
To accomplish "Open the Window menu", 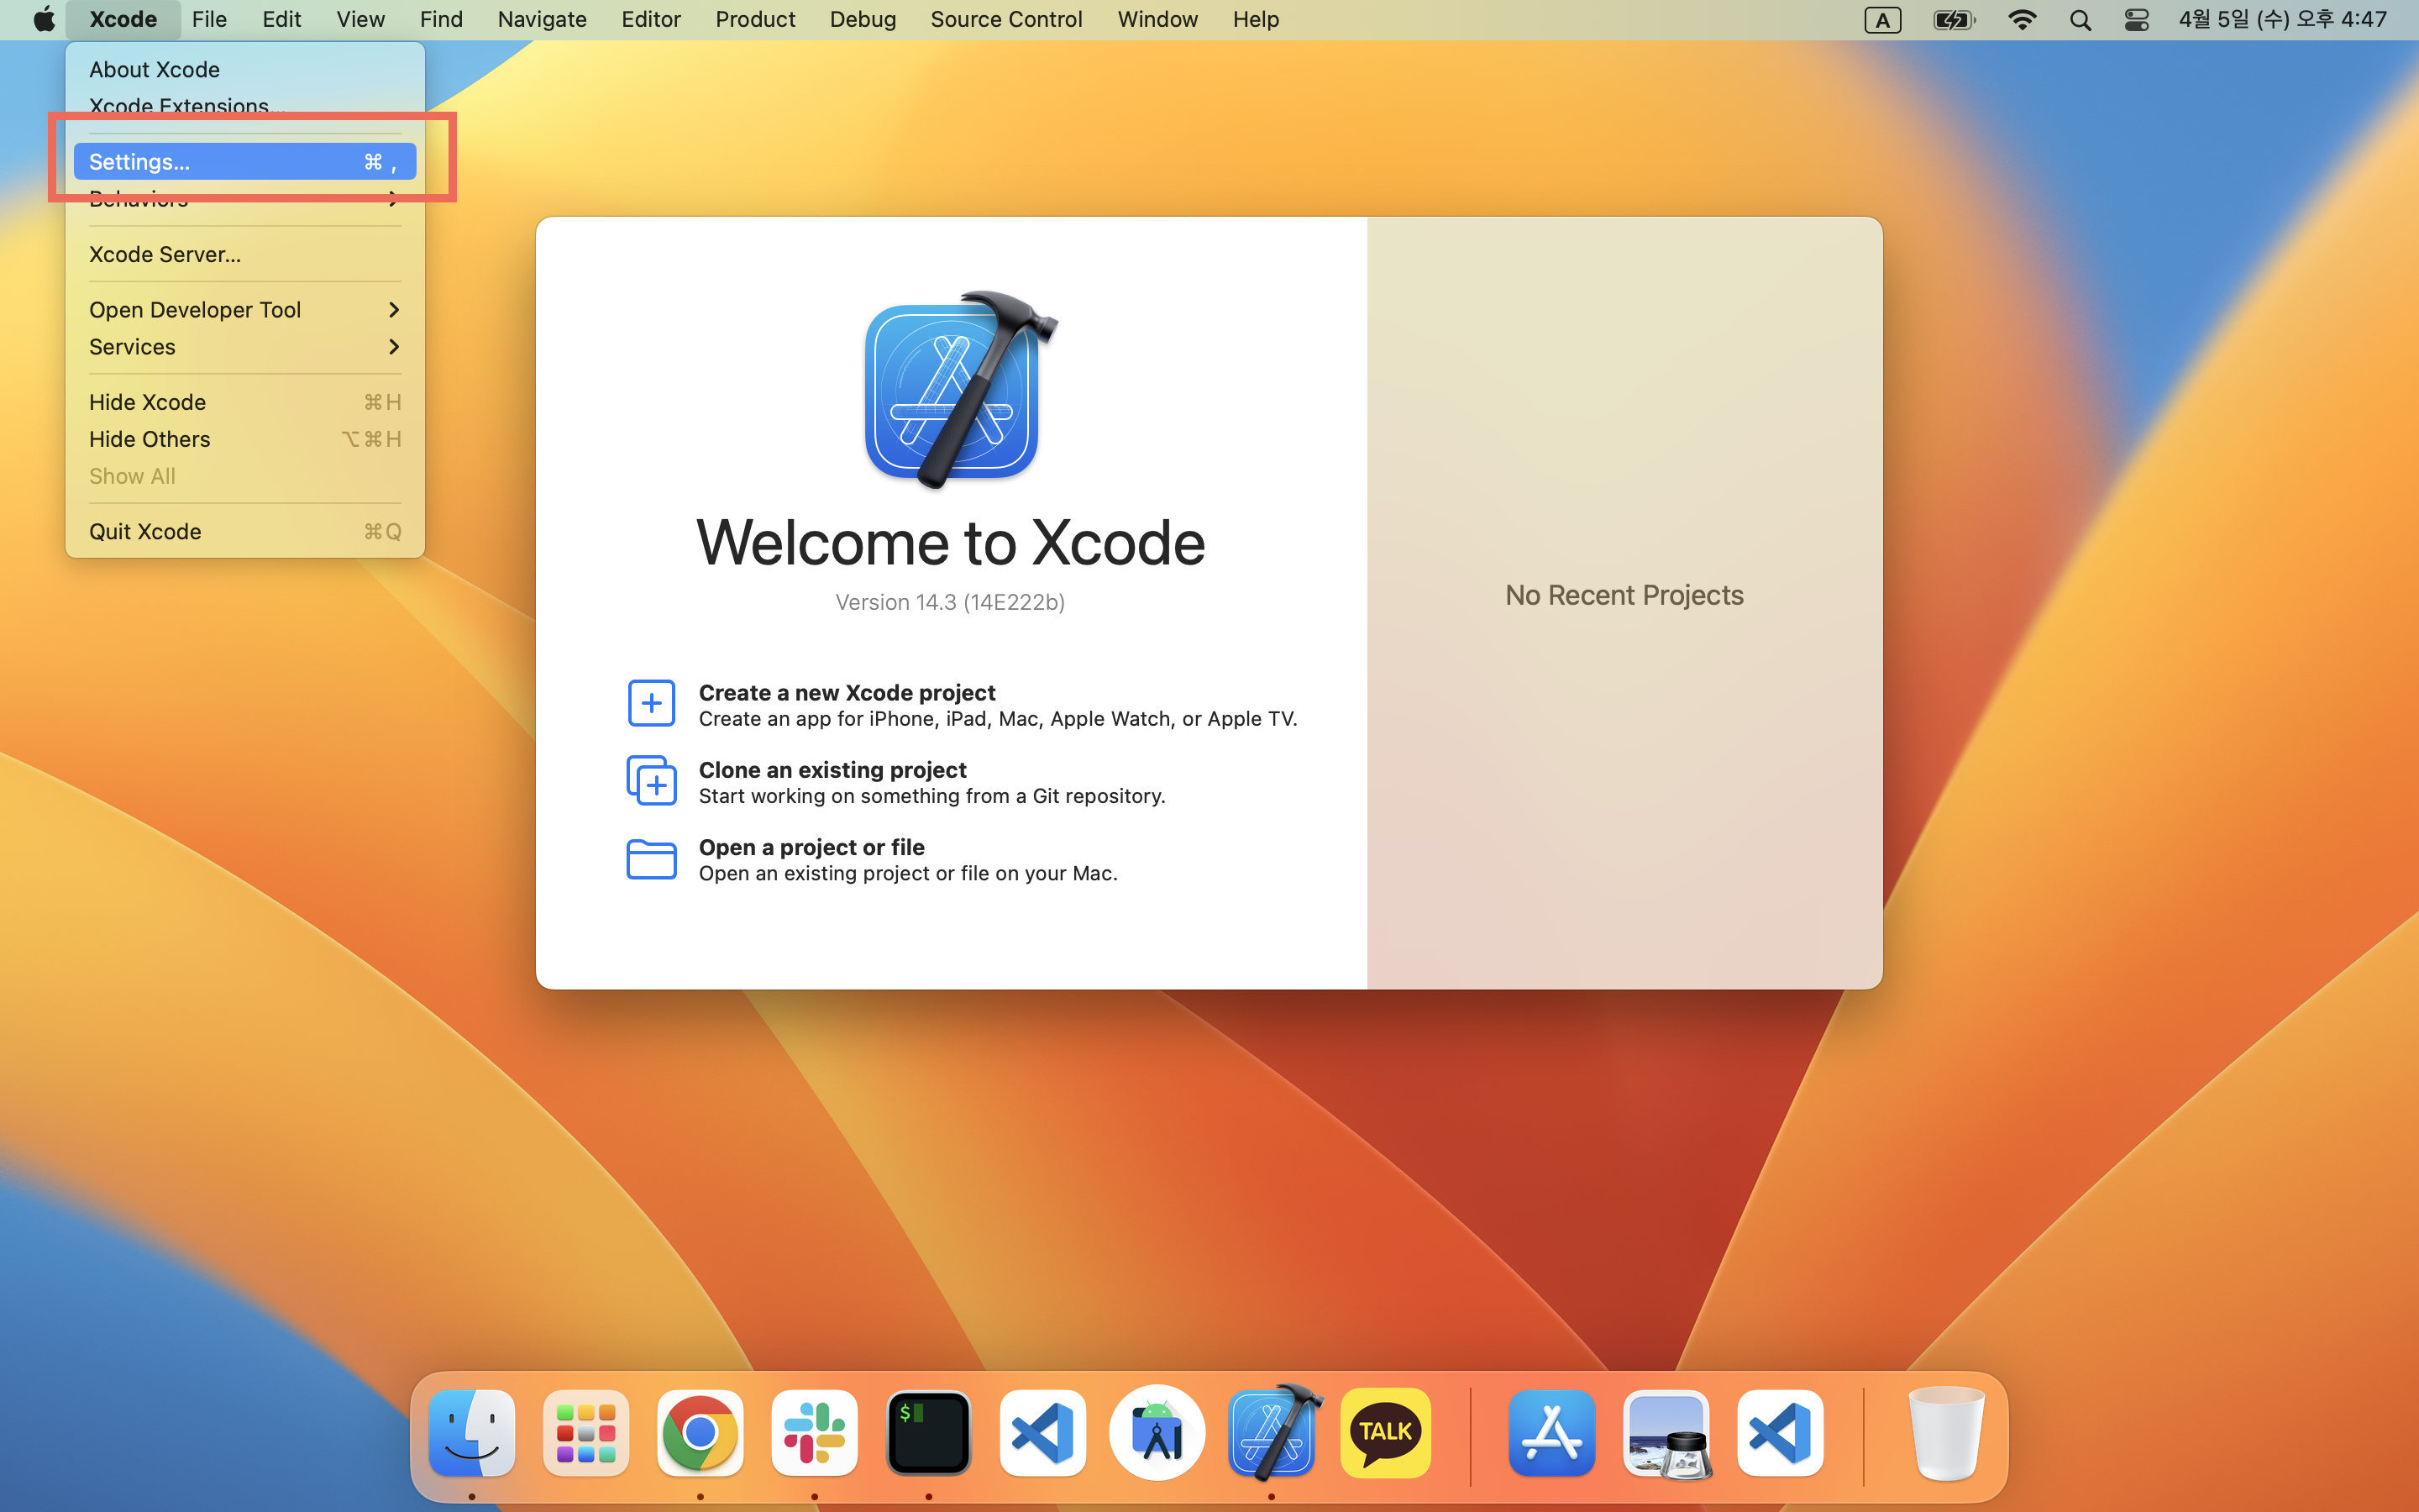I will coord(1157,19).
